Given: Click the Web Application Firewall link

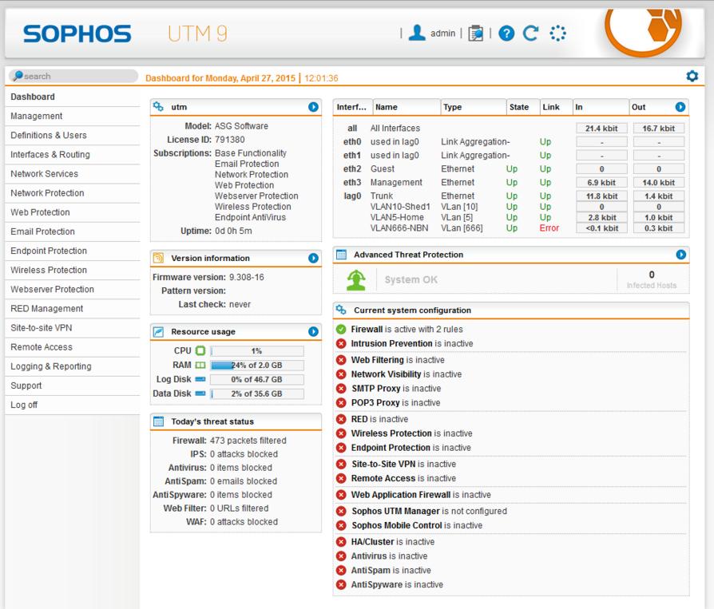Looking at the screenshot, I should pos(421,495).
